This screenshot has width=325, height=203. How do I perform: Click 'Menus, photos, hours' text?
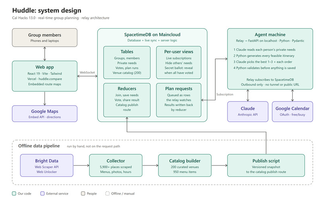[x=116, y=172]
